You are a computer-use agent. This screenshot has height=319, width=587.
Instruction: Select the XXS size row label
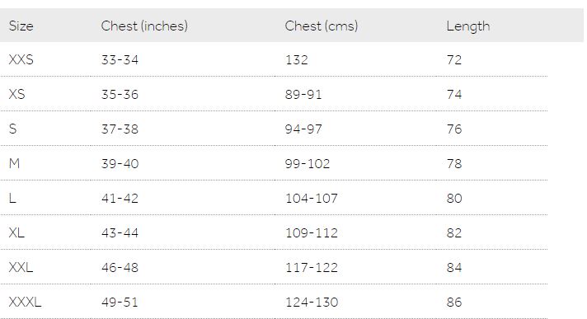(x=21, y=59)
